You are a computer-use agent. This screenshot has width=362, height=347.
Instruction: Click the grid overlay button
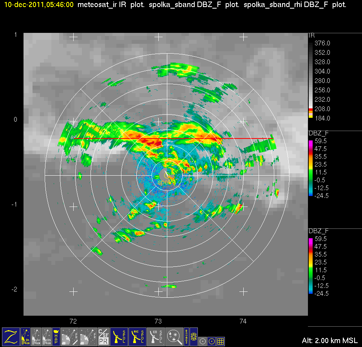click(x=221, y=340)
